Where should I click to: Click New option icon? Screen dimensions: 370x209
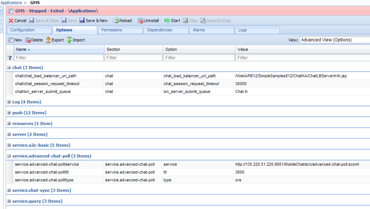[11, 40]
